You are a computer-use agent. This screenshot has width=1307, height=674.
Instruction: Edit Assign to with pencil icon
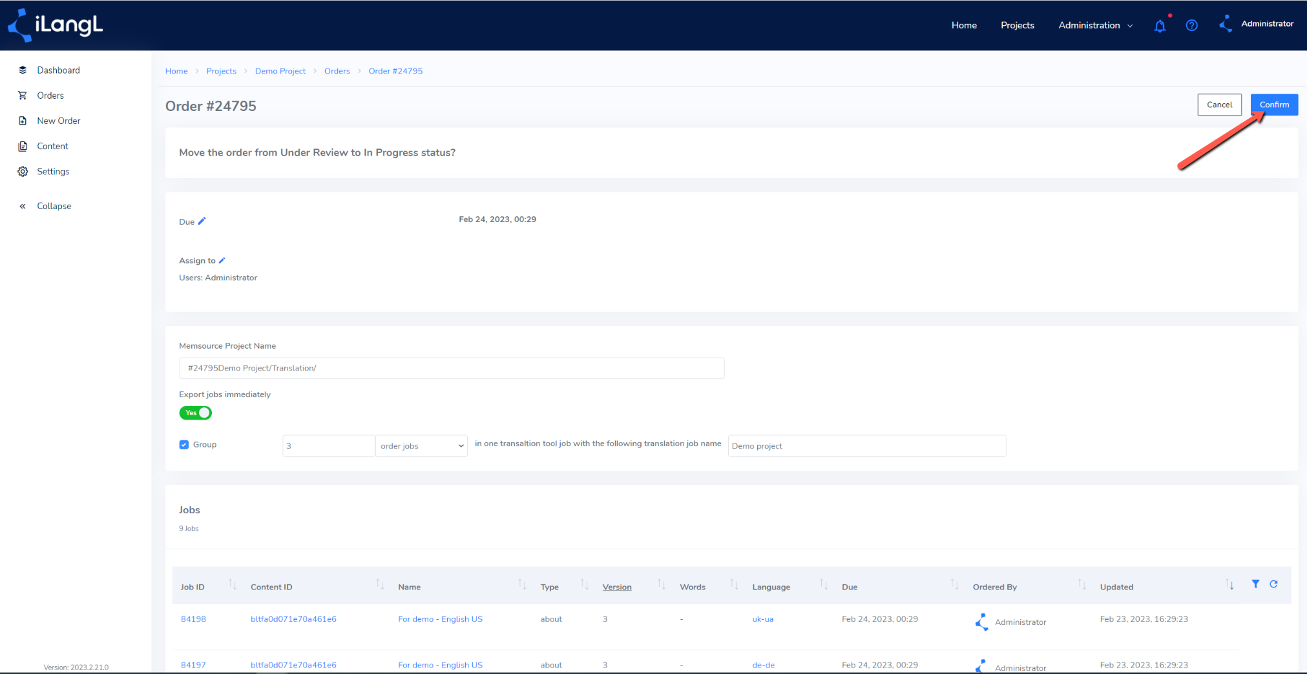point(222,260)
